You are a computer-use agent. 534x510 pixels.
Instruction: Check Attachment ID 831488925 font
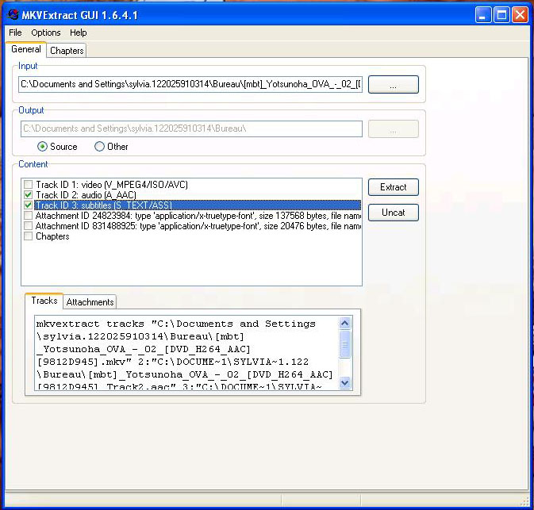tap(29, 226)
